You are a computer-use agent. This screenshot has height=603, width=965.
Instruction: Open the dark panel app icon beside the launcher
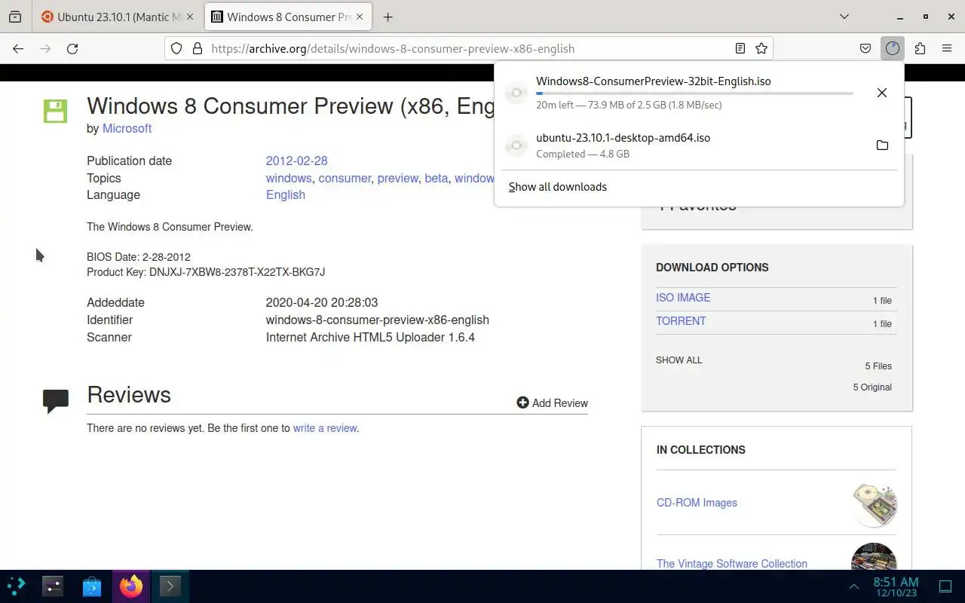[x=53, y=586]
